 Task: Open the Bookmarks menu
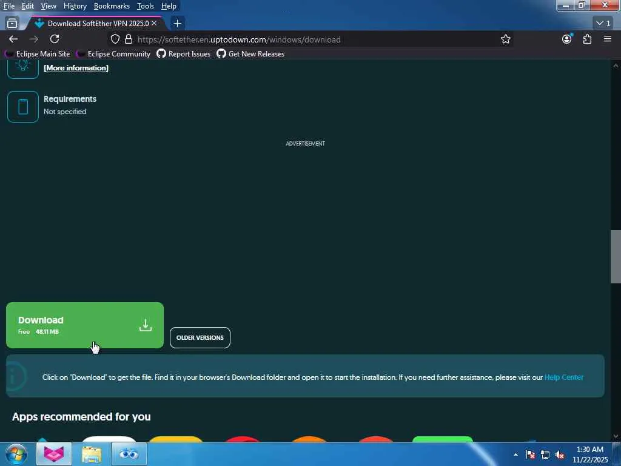click(x=112, y=6)
